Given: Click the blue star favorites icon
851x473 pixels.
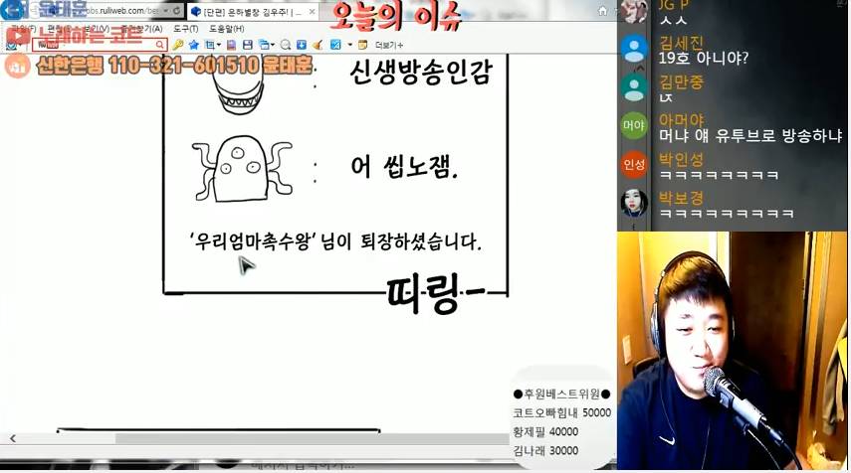Looking at the screenshot, I should tap(194, 45).
